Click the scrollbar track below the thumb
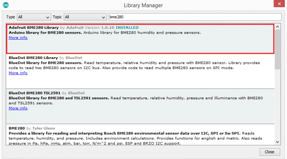This screenshot has height=159, width=287. pos(277,105)
